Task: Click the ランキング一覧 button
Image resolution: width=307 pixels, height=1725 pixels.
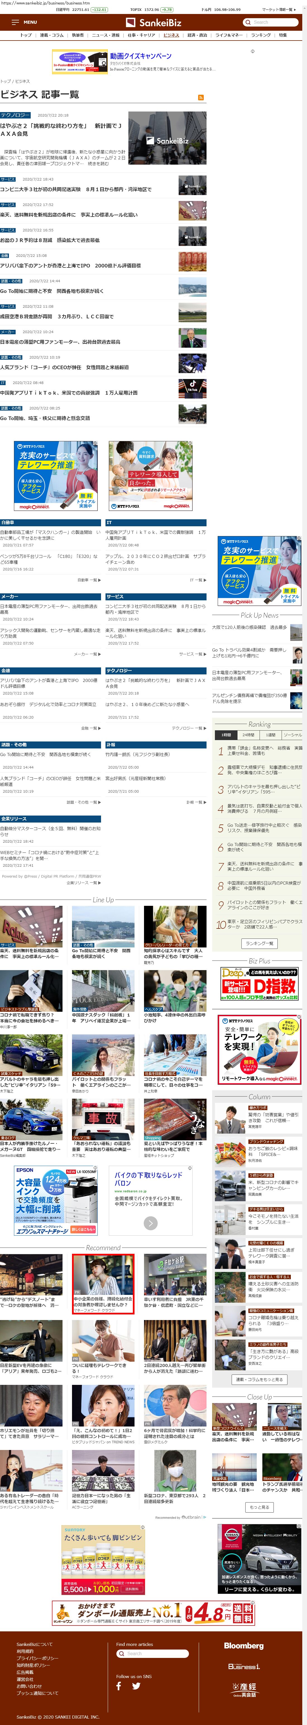Action: [x=259, y=943]
